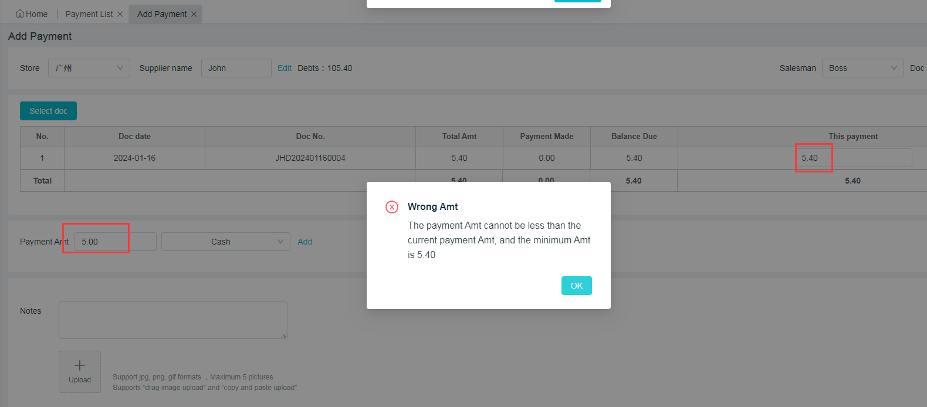Click inside the Notes text area
927x407 pixels.
coord(173,320)
